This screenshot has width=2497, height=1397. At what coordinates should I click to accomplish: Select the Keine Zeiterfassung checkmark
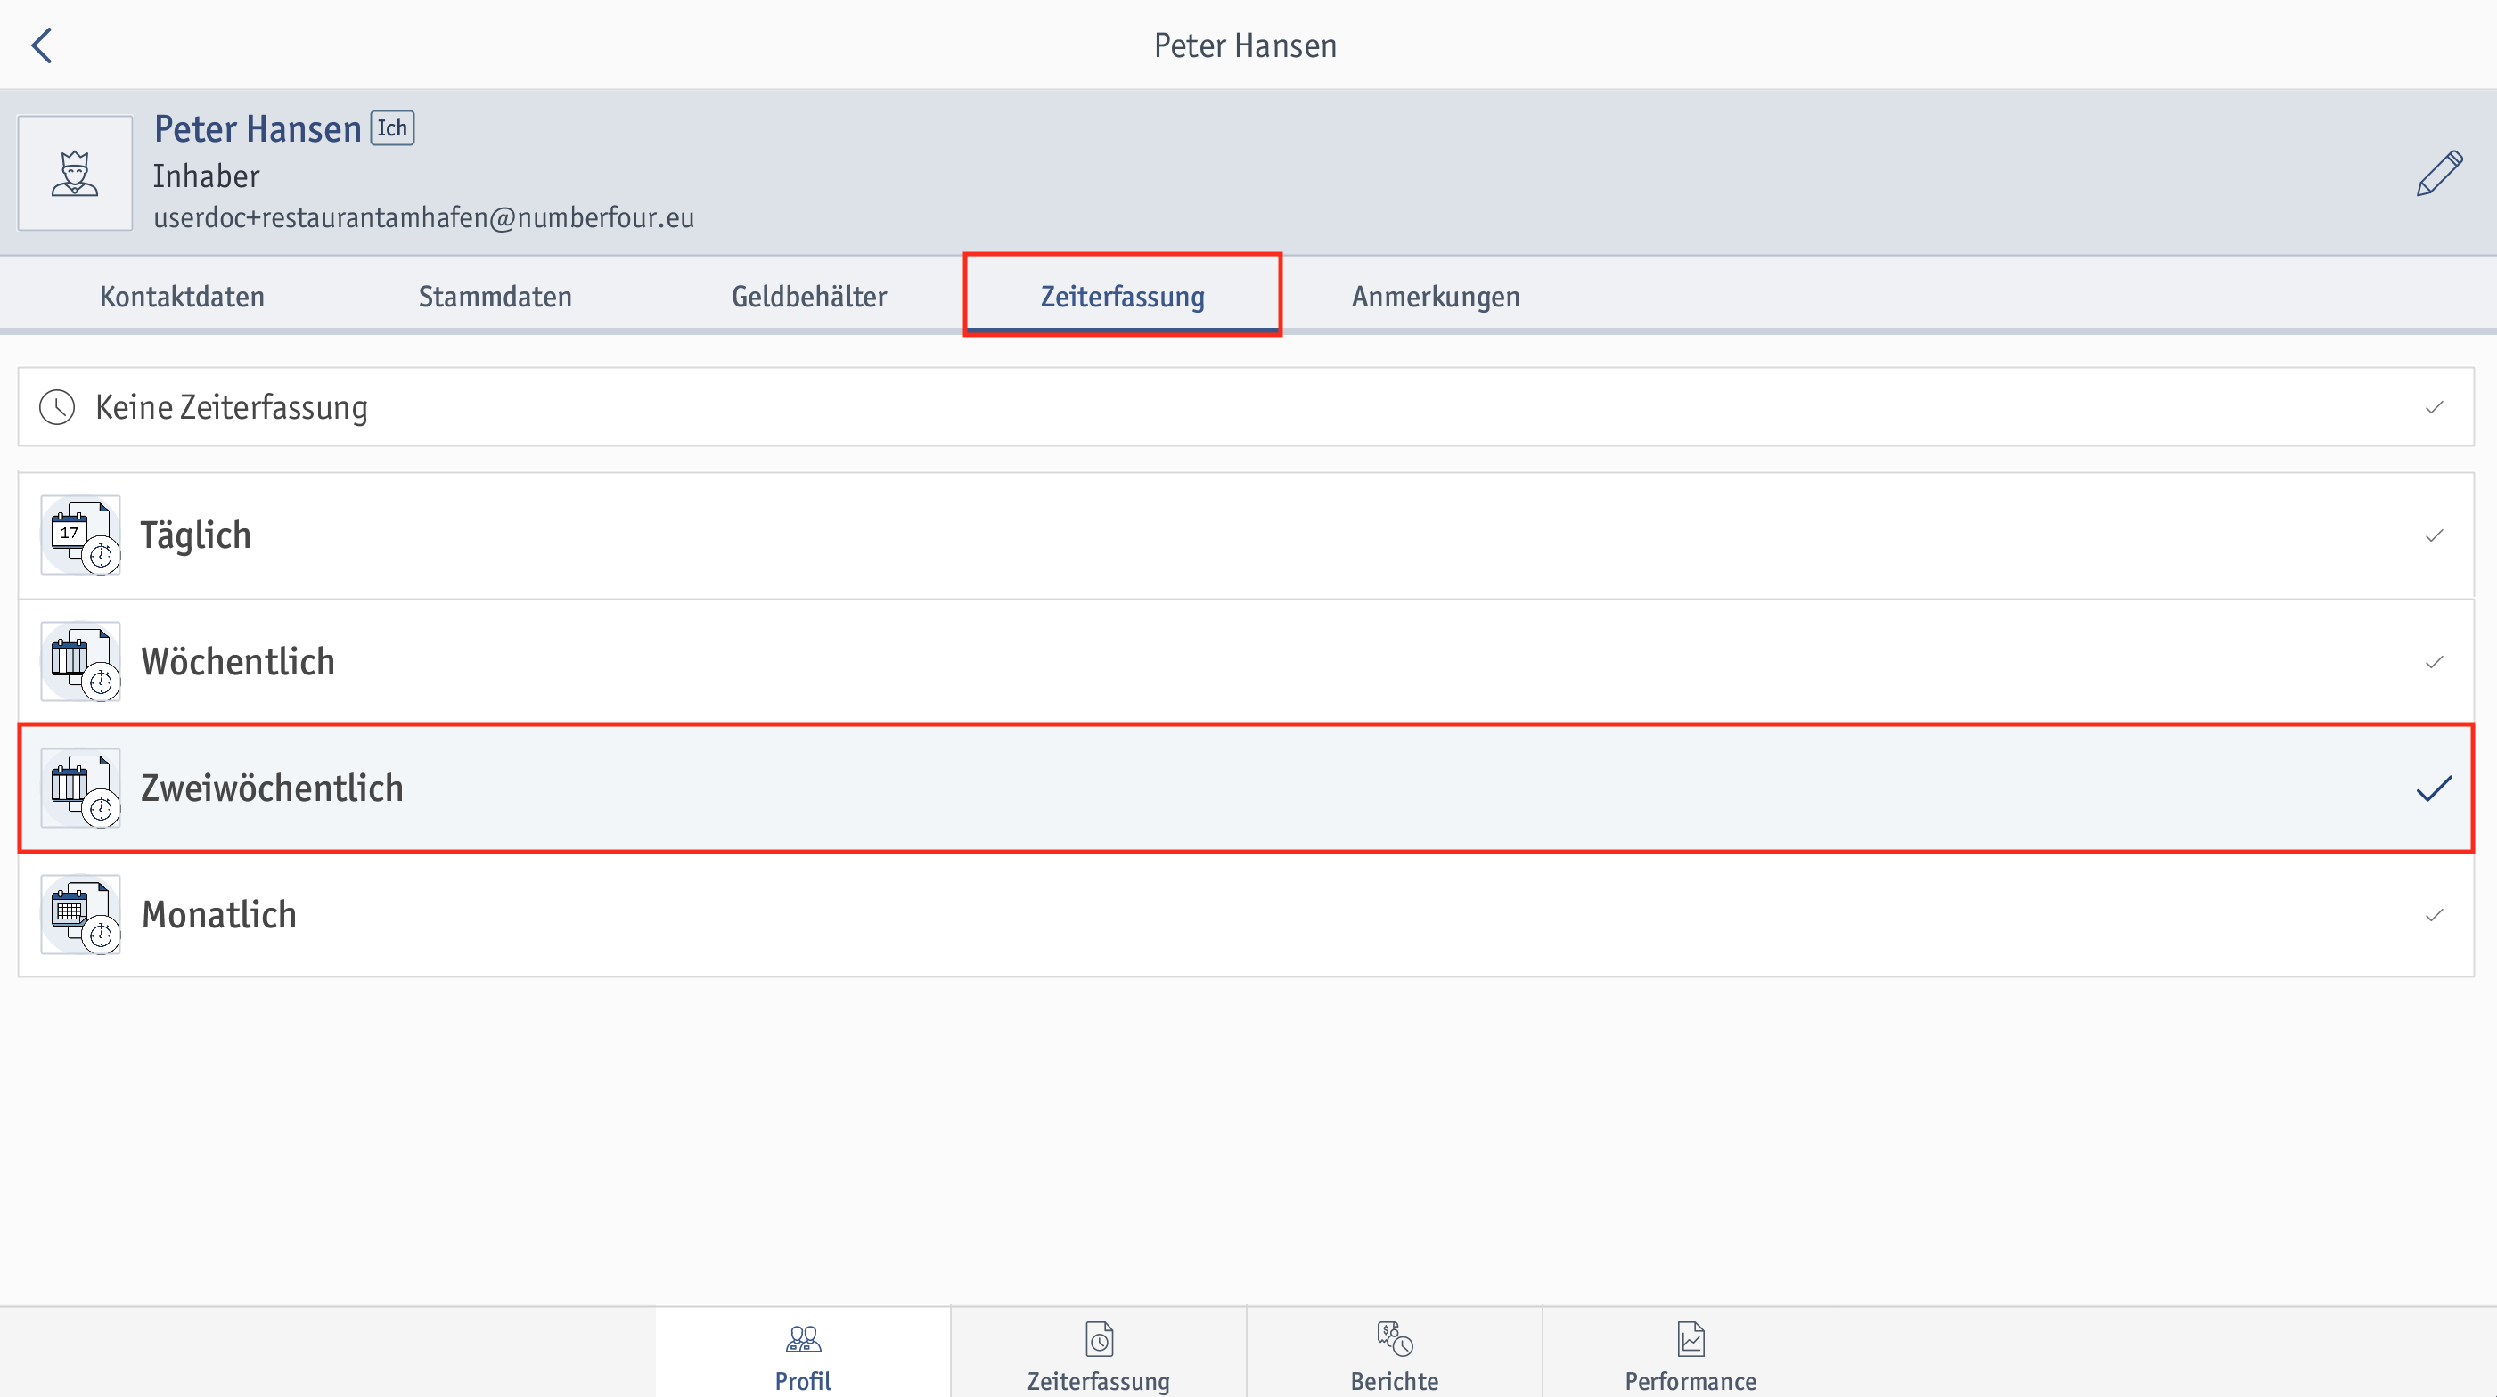point(2434,407)
